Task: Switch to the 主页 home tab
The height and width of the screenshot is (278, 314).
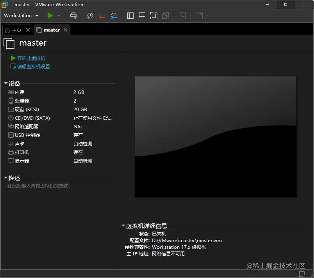Action: click(x=13, y=30)
